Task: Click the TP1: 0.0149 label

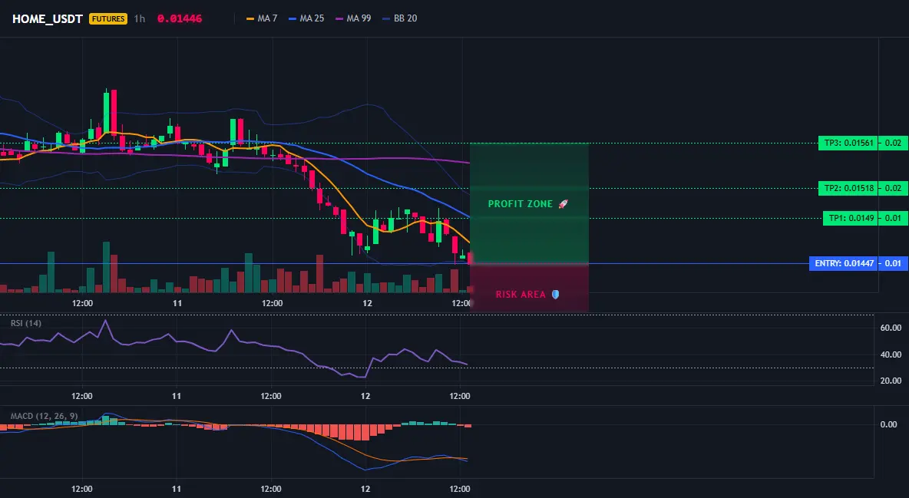Action: [x=850, y=219]
